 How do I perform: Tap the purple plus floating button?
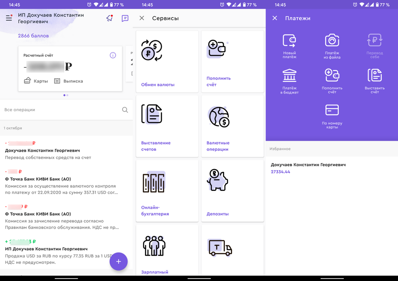click(x=119, y=261)
